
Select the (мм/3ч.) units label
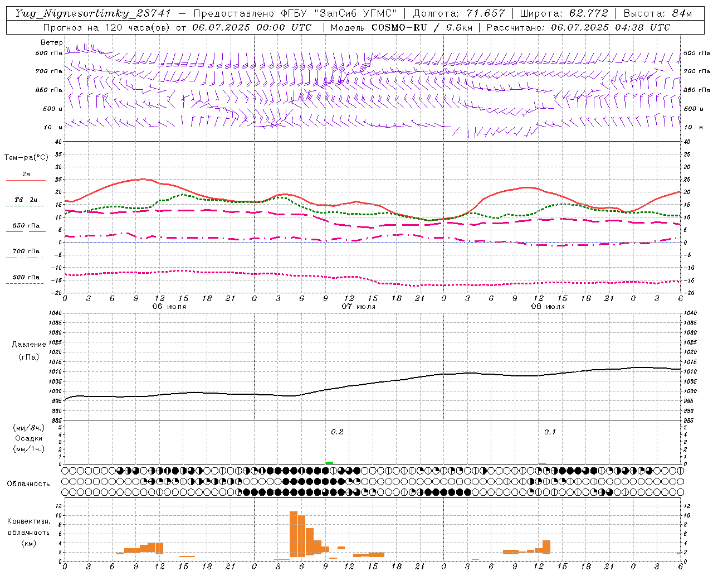[x=28, y=428]
